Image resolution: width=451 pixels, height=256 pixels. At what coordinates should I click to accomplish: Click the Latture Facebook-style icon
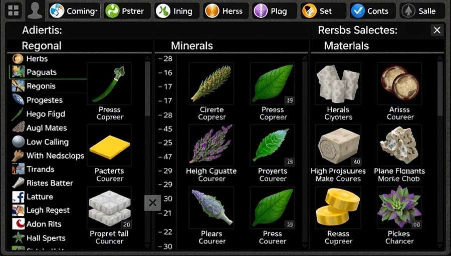pyautogui.click(x=18, y=197)
